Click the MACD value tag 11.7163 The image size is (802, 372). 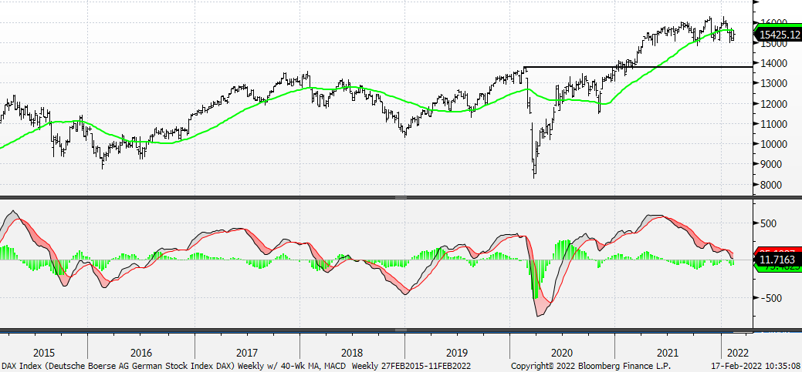pos(778,260)
